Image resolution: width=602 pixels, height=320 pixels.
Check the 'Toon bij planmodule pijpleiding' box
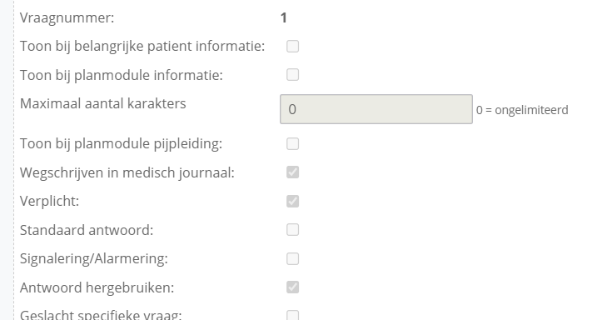pyautogui.click(x=292, y=143)
